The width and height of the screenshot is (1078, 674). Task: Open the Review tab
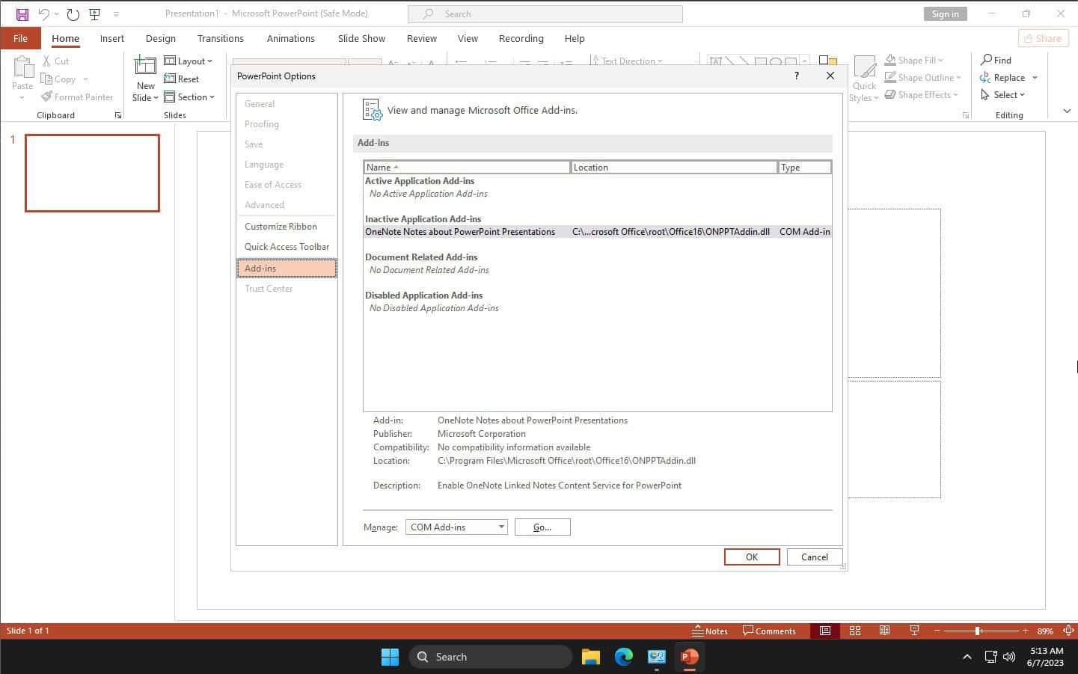[x=422, y=38]
